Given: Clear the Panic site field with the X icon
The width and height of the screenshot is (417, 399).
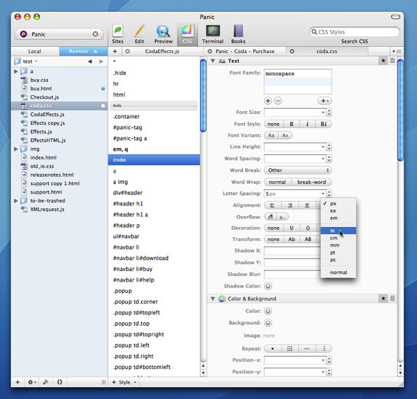Looking at the screenshot, I should [x=95, y=34].
